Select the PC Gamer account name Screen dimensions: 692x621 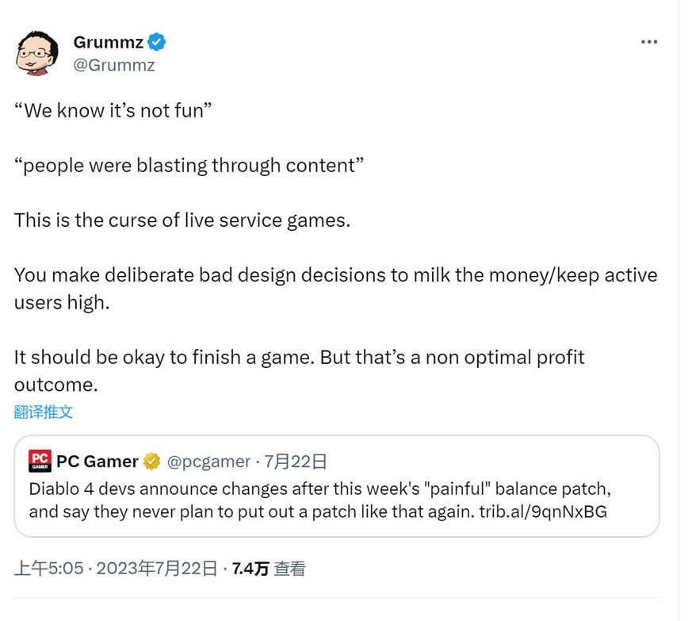pyautogui.click(x=97, y=462)
